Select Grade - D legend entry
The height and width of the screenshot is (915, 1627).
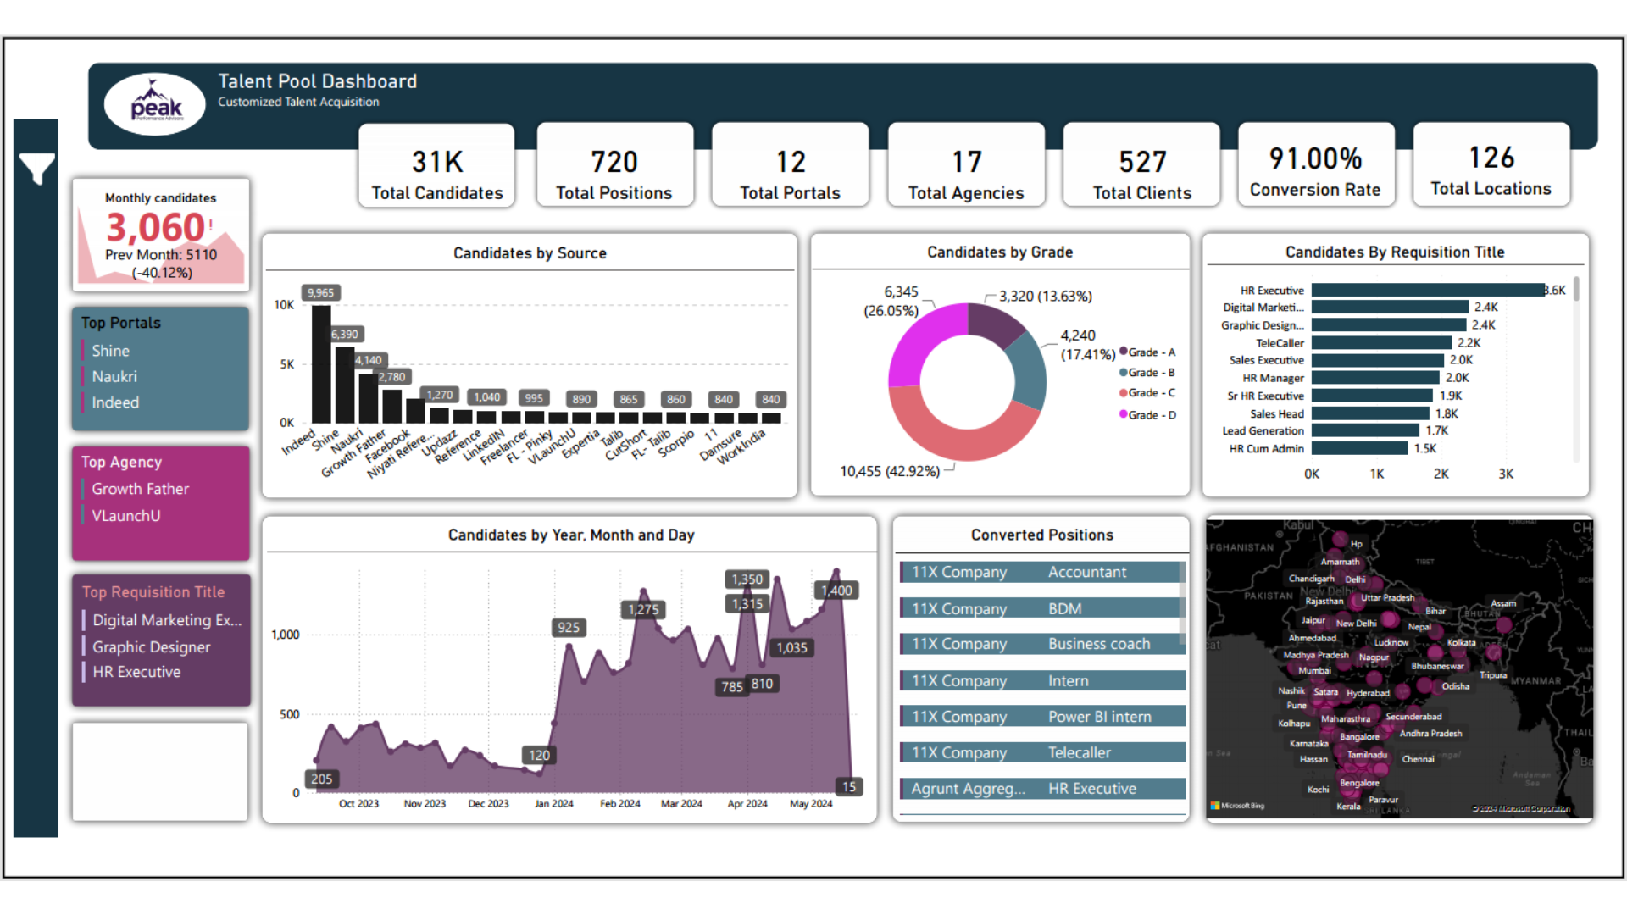tap(1147, 414)
